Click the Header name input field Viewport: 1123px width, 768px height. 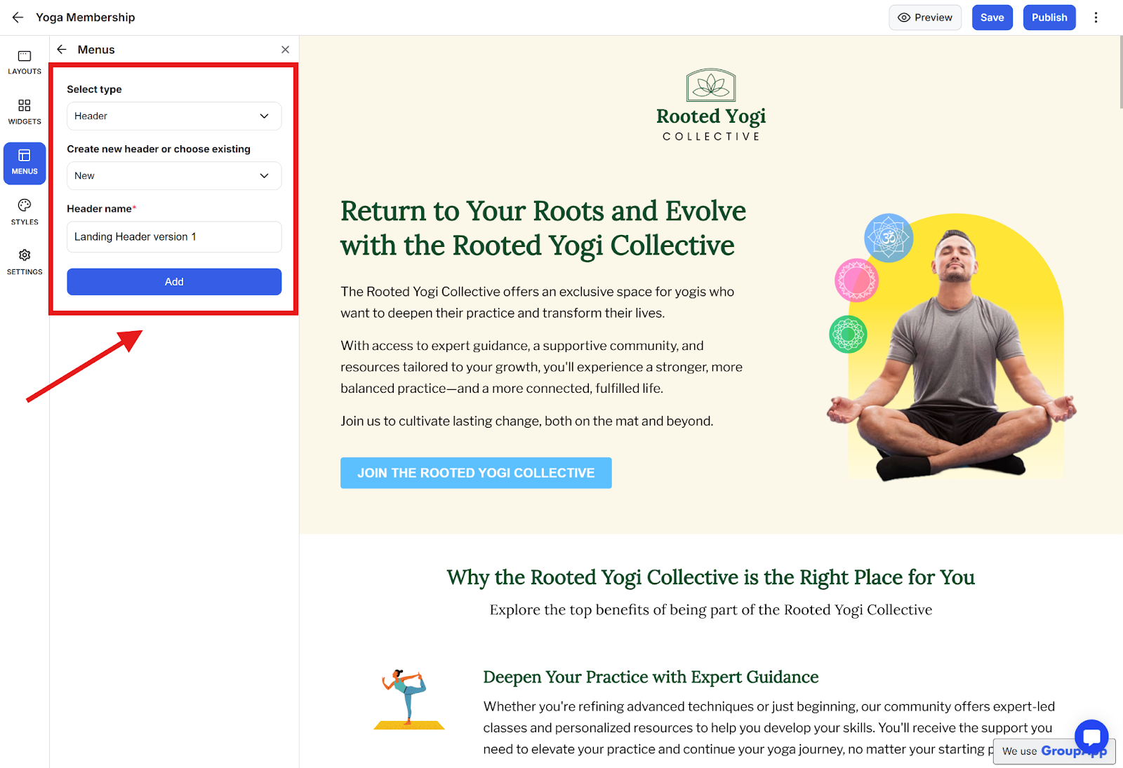click(174, 237)
